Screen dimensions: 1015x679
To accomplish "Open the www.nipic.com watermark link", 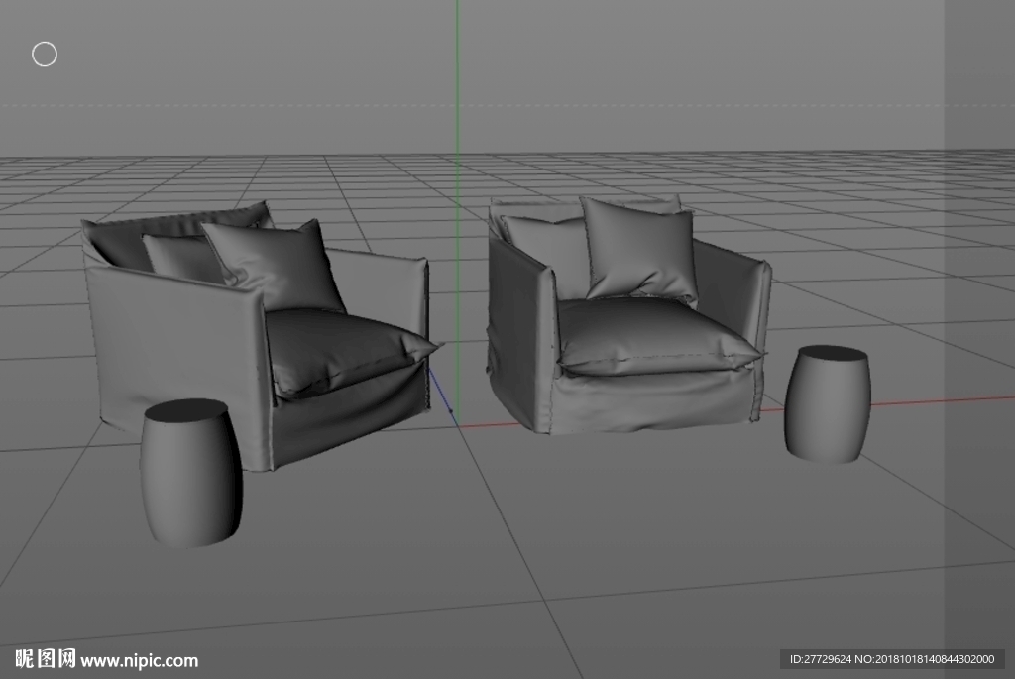I will 140,661.
